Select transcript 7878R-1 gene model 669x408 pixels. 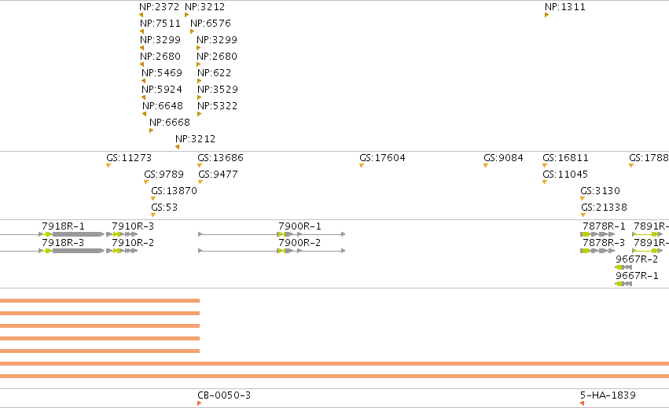pyautogui.click(x=597, y=234)
